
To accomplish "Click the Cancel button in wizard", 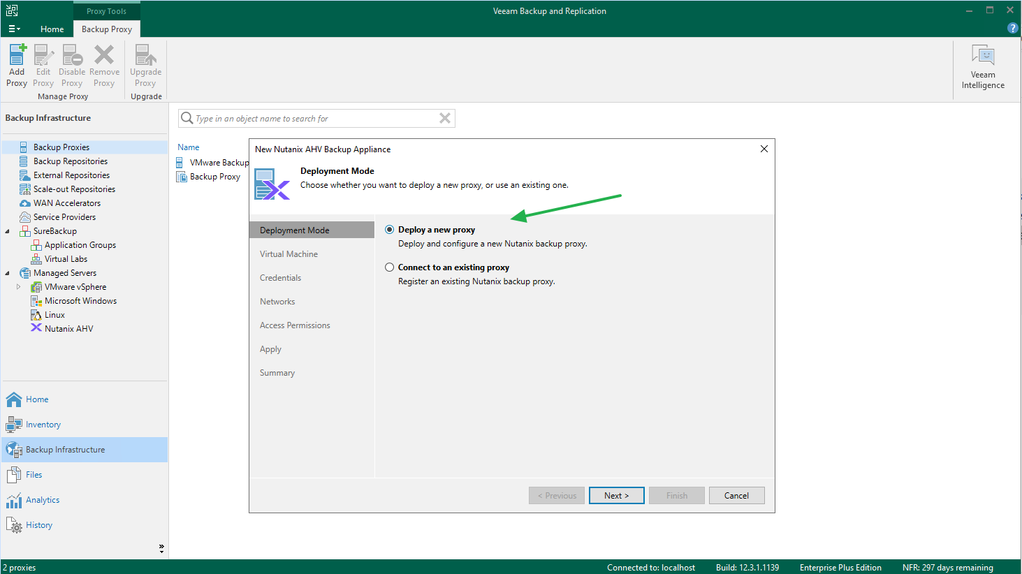I will click(737, 496).
